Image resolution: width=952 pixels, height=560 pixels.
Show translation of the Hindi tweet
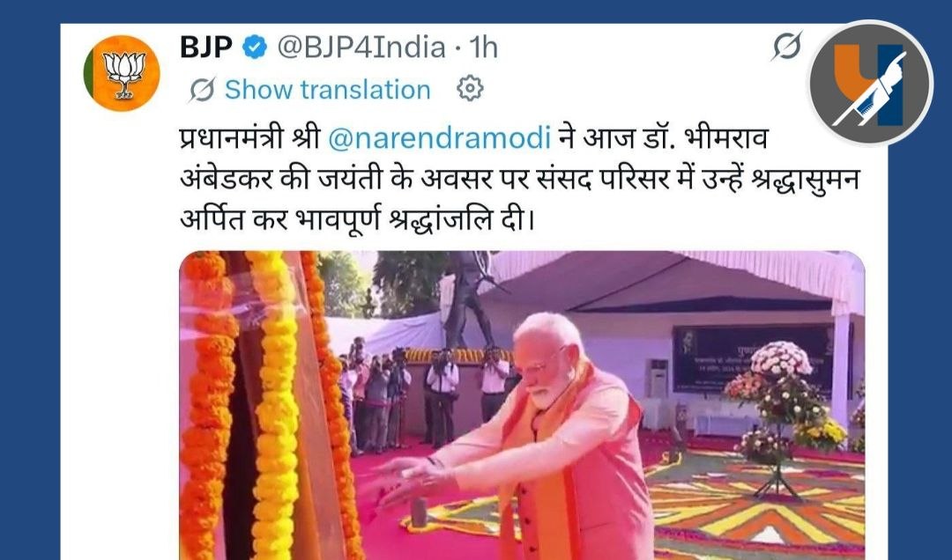(x=328, y=90)
